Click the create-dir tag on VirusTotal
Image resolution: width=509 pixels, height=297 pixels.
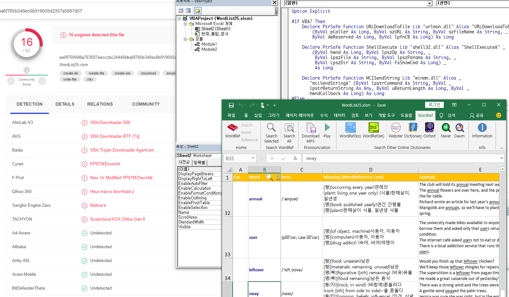click(71, 73)
